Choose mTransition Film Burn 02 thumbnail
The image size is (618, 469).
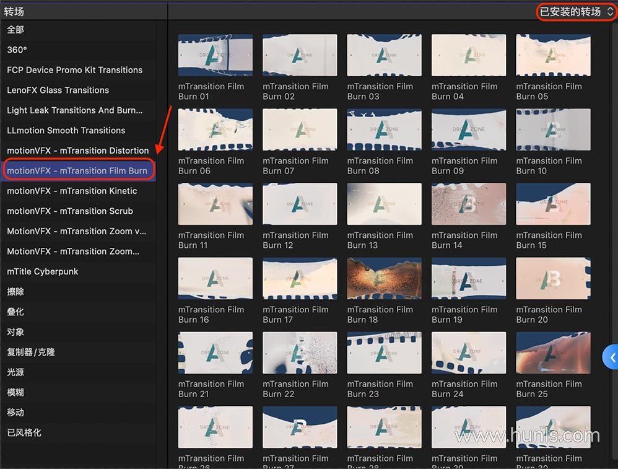(300, 55)
